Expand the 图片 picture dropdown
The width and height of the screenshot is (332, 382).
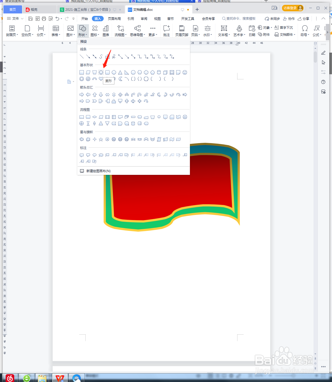[71, 31]
